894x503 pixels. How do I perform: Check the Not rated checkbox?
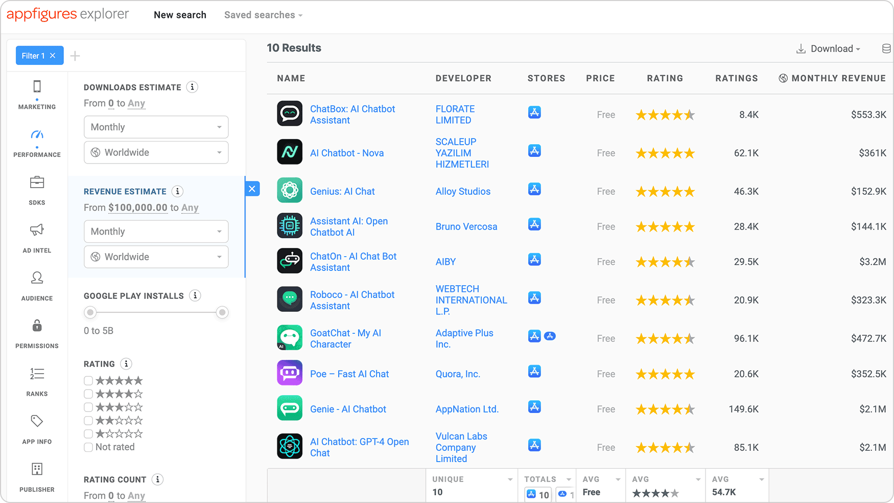[x=88, y=447]
